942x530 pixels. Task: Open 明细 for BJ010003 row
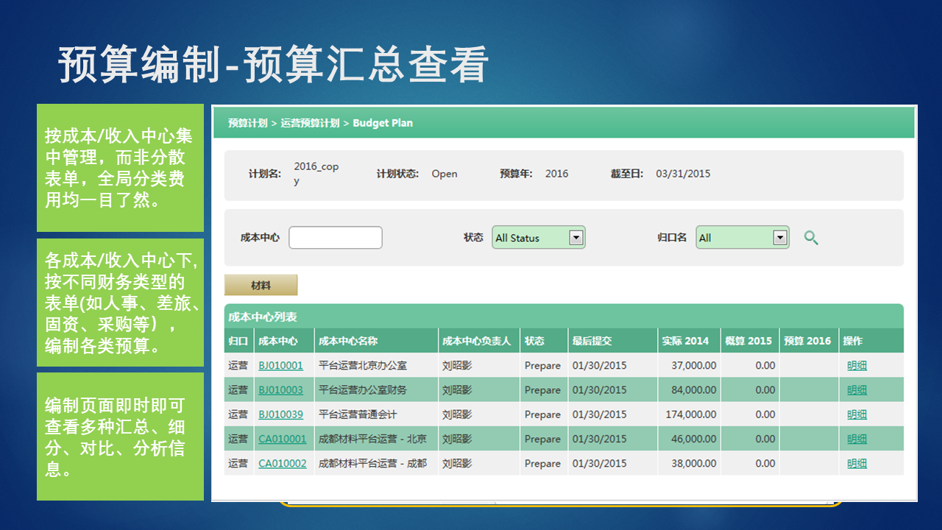pyautogui.click(x=857, y=389)
